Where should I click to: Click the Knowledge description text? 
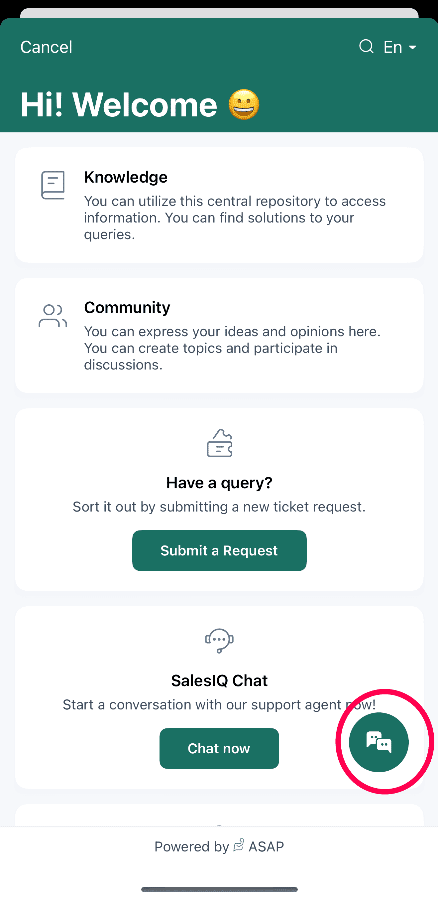click(235, 218)
